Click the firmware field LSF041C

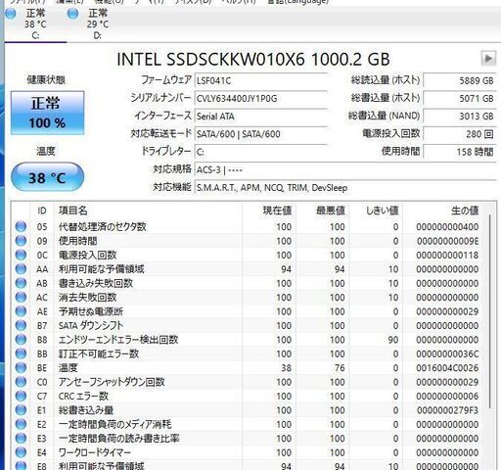tap(260, 80)
